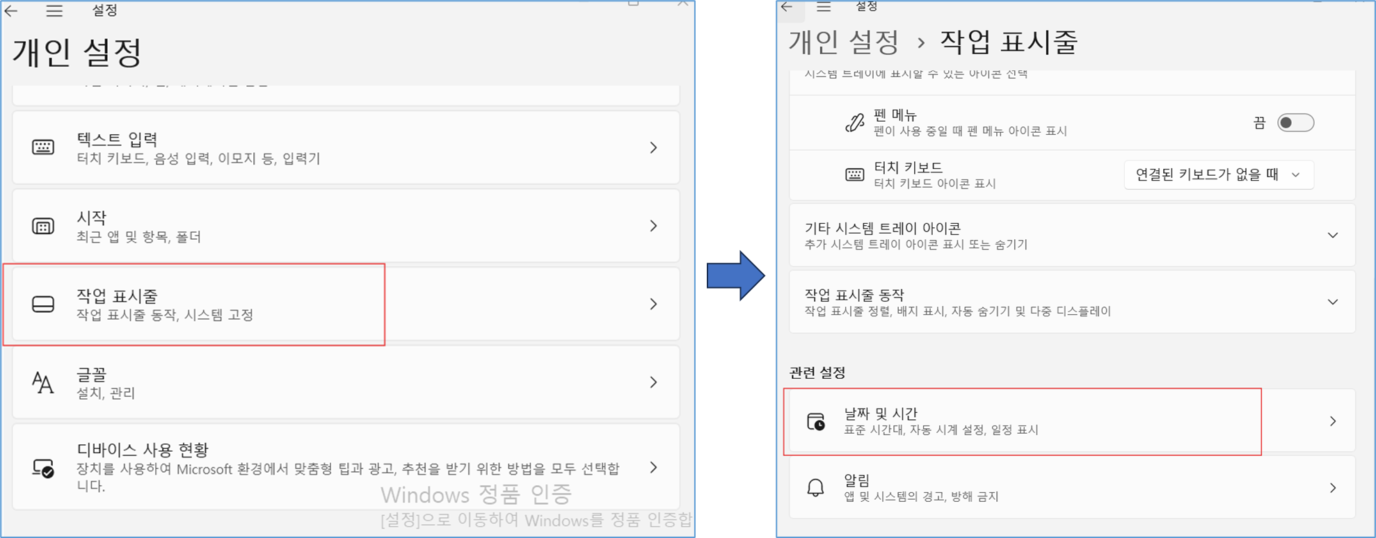Click the chevron on the 날짜 및 시간 row
Image resolution: width=1376 pixels, height=538 pixels.
tap(1333, 421)
